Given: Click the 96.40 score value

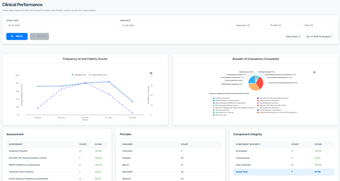Looking at the screenshot, I should 98,172.
